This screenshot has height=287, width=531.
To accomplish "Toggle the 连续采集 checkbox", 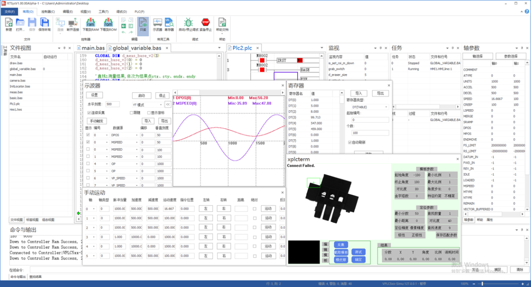I will point(89,113).
